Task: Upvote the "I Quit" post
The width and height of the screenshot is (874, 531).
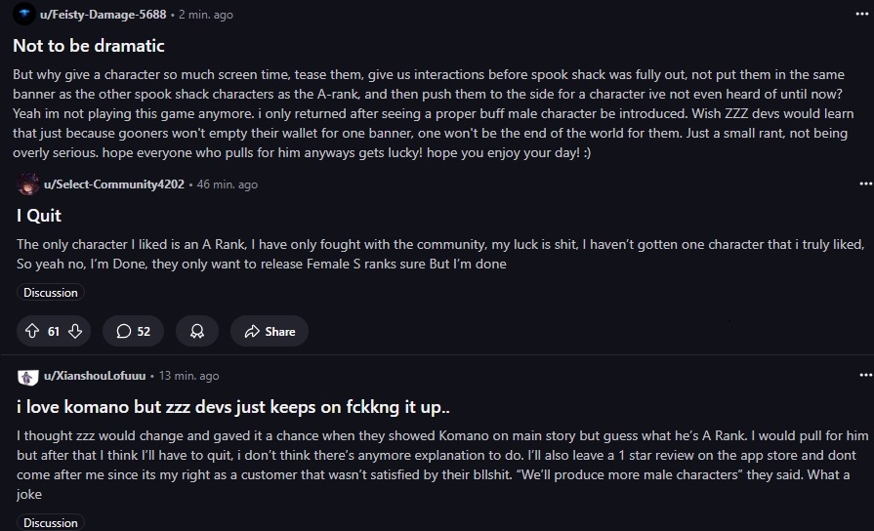Action: pos(32,331)
